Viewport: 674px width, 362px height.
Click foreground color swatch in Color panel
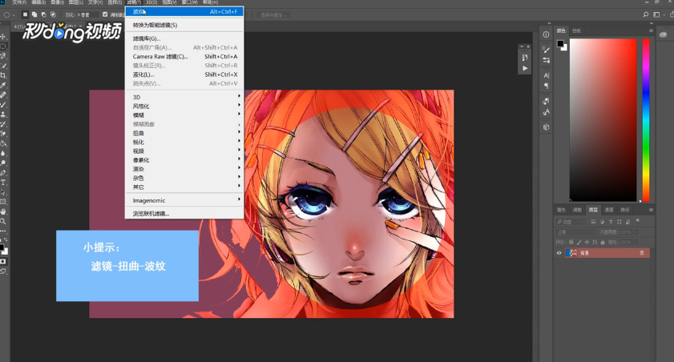(x=560, y=43)
